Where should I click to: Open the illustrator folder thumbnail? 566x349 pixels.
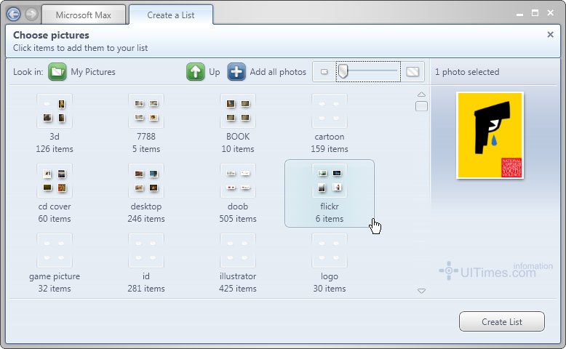238,250
